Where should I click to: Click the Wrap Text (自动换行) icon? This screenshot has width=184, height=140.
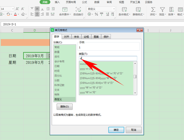(78, 9)
